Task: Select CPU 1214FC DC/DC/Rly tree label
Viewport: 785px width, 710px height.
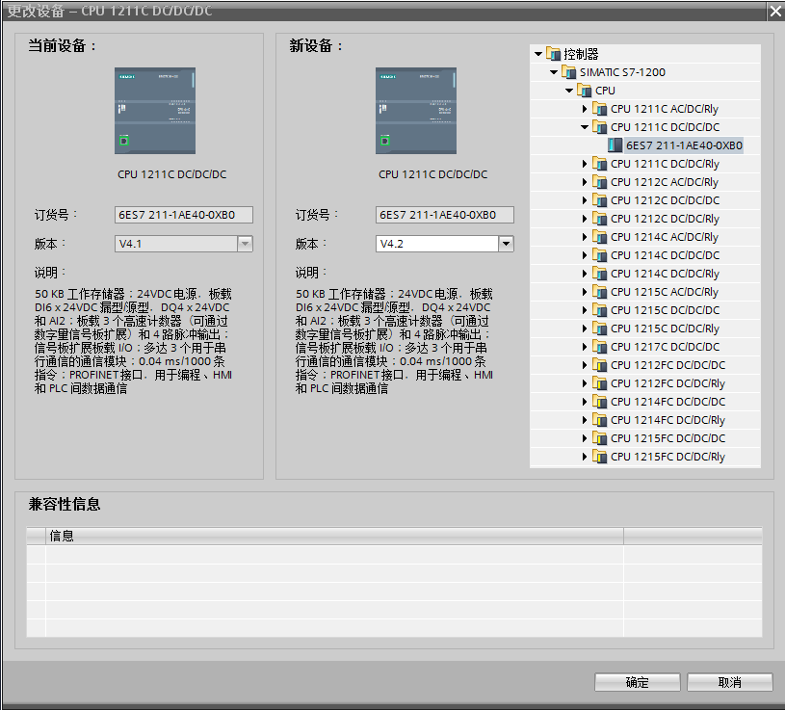Action: pos(667,420)
